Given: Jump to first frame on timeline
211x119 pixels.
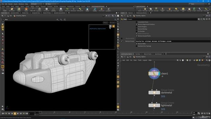Looking at the screenshot, I should coord(3,114).
